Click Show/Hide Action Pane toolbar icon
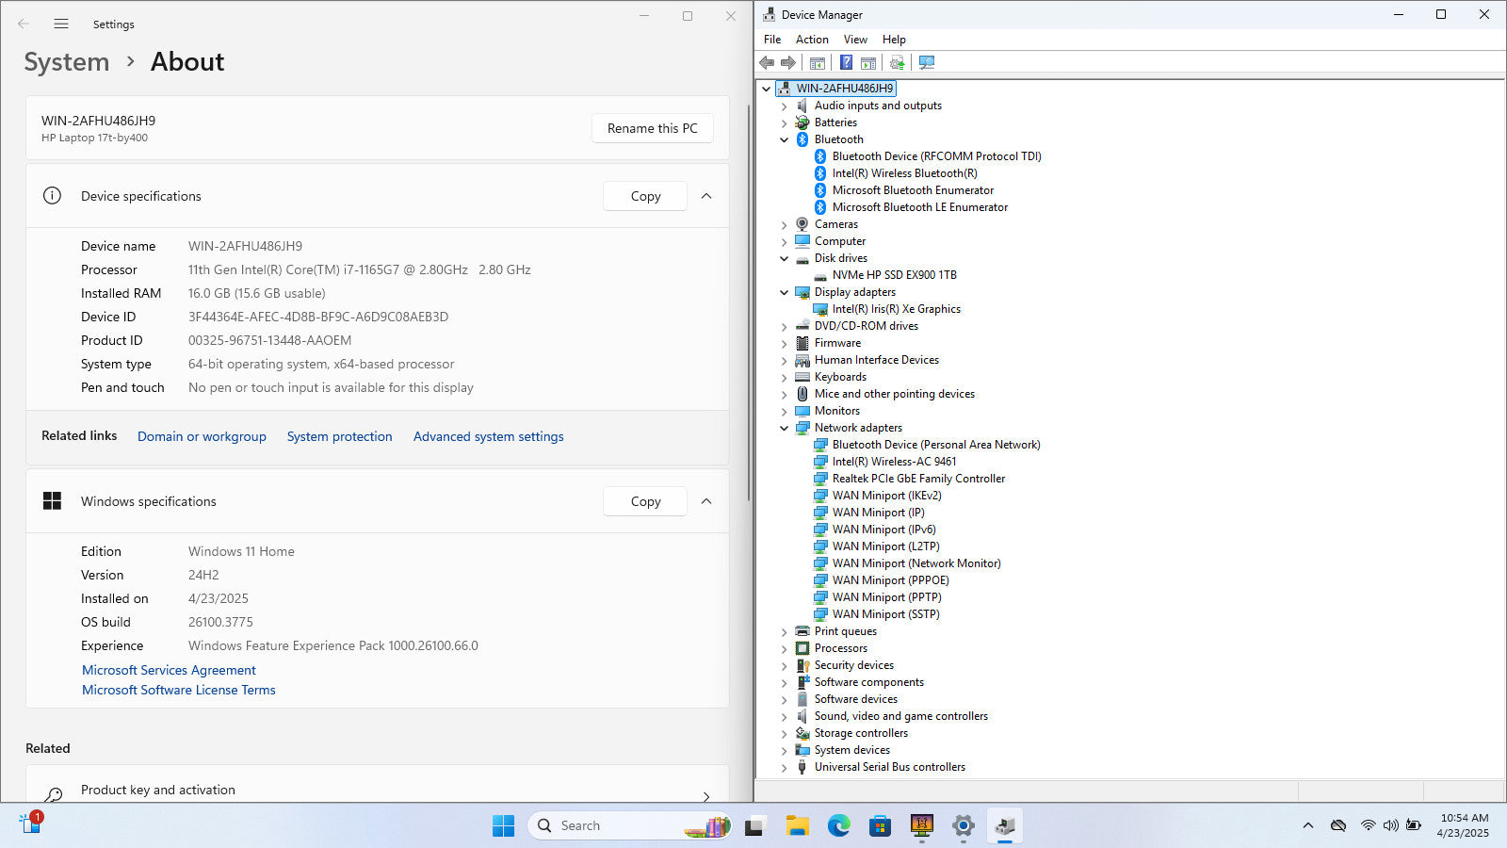Image resolution: width=1507 pixels, height=848 pixels. coord(868,62)
